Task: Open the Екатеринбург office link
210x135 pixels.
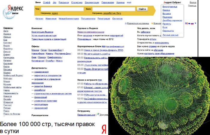Action: [x=55, y=50]
